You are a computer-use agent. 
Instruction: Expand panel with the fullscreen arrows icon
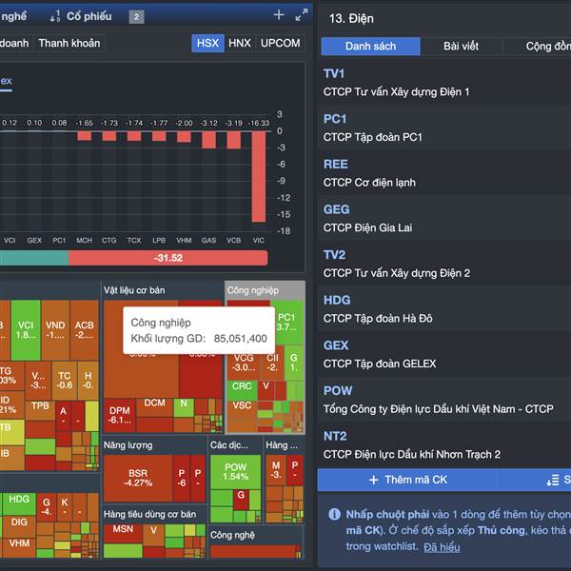(301, 15)
